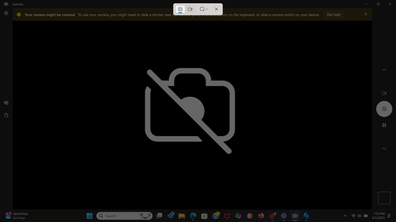Launch Microsoft Teams from taskbar

[170, 216]
